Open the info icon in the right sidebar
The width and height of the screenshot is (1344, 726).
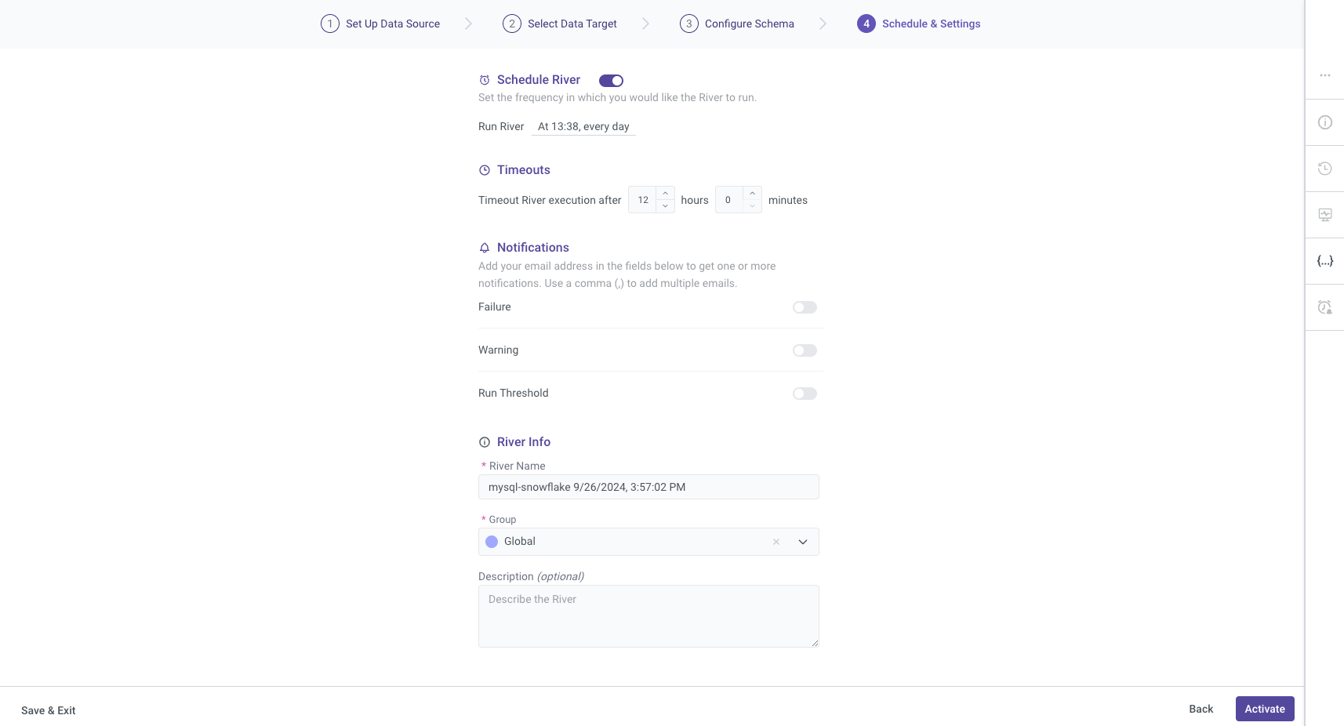(1324, 122)
